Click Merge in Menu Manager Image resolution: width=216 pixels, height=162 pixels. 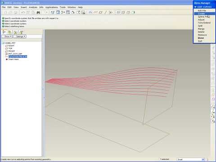click(201, 29)
